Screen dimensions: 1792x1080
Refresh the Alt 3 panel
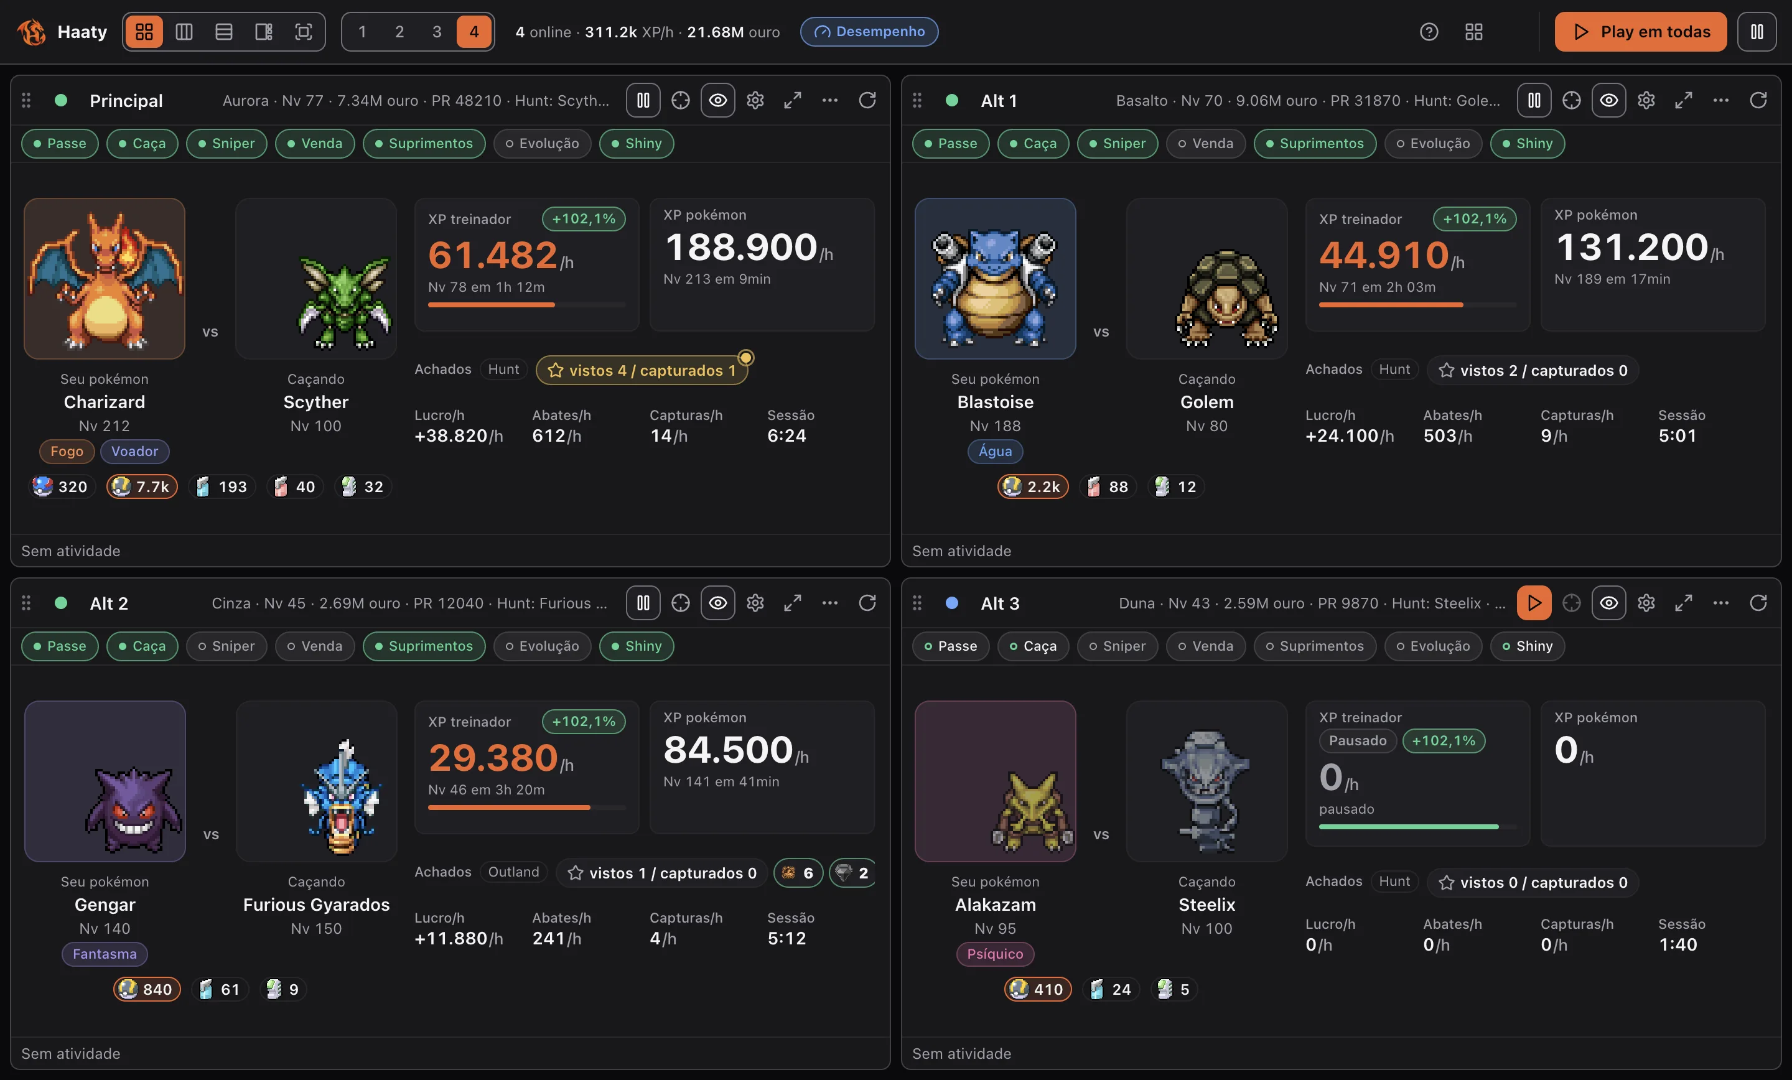(x=1758, y=603)
